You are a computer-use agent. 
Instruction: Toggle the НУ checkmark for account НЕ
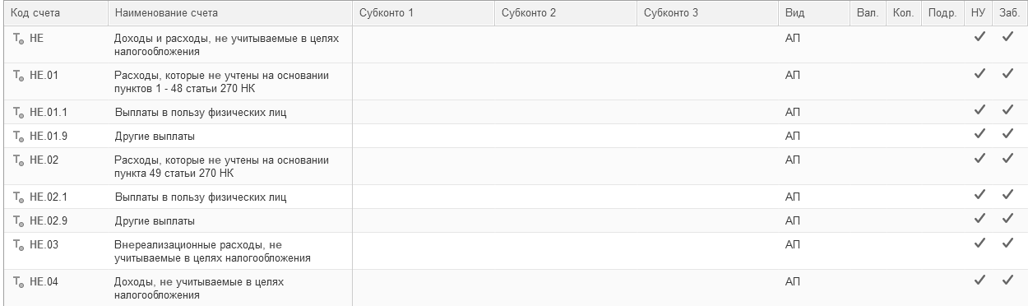(x=979, y=37)
